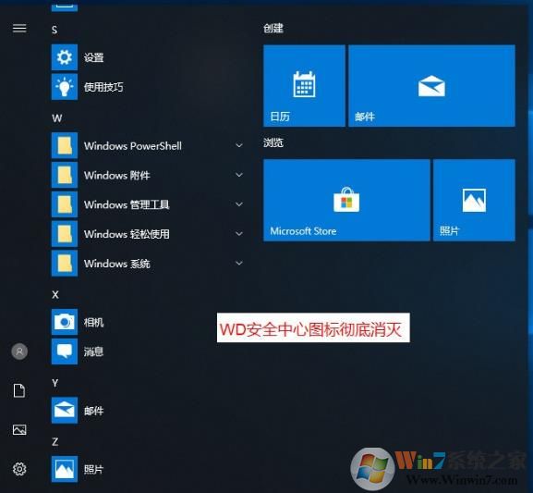533x493 pixels.
Task: Expand the Windows PowerShell chevron
Action: (x=239, y=145)
